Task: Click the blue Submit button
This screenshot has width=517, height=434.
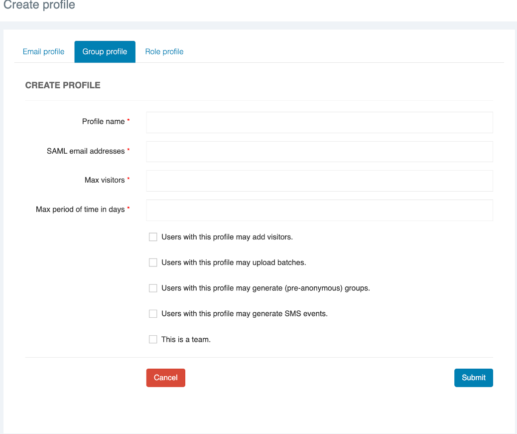Action: click(x=473, y=378)
